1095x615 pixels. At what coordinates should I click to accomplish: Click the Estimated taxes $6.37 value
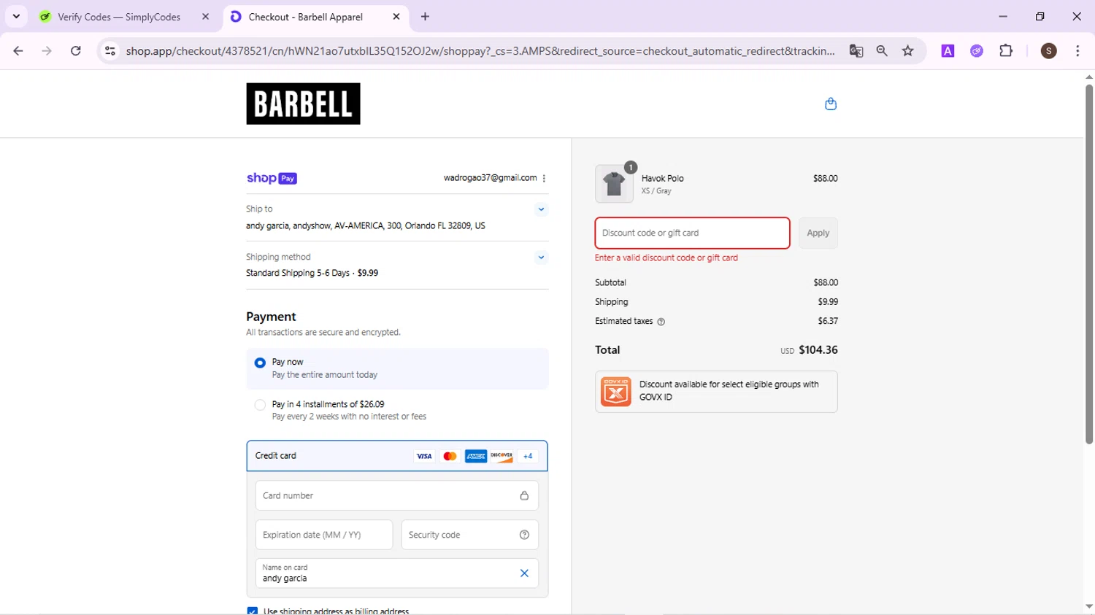[828, 321]
